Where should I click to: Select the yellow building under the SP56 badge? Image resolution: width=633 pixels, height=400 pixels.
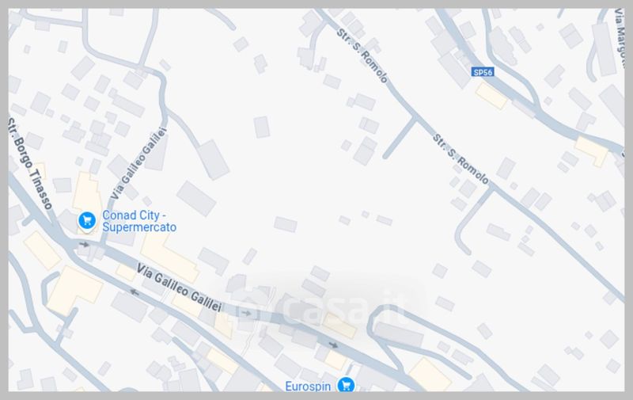click(491, 96)
